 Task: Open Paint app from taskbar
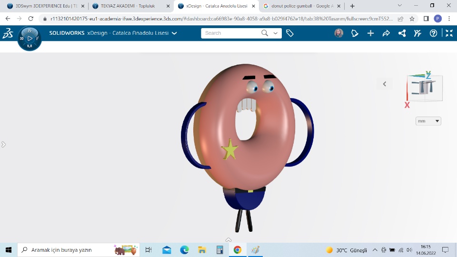[255, 250]
